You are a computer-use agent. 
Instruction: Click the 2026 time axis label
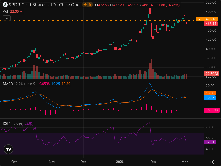pyautogui.click(x=120, y=162)
